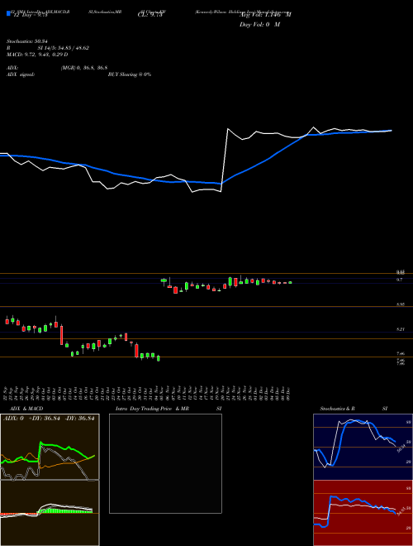Image resolution: width=413 pixels, height=546 pixels.
Task: Click the 'BUY Slowing @ 0%' signal text
Action: (x=130, y=74)
